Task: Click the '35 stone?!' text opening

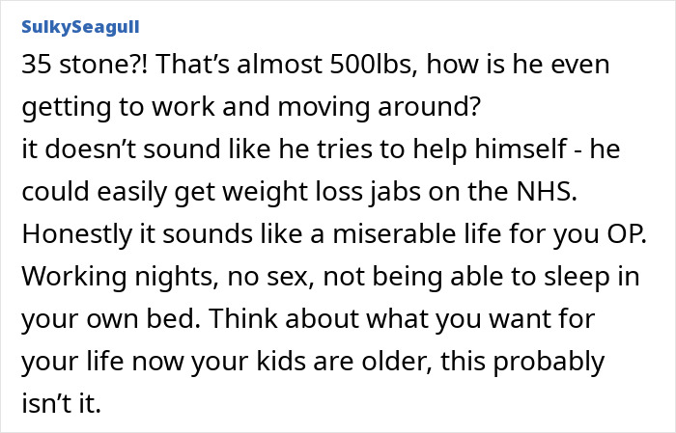Action: coord(81,66)
